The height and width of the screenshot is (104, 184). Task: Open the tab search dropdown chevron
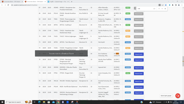click(168, 1)
